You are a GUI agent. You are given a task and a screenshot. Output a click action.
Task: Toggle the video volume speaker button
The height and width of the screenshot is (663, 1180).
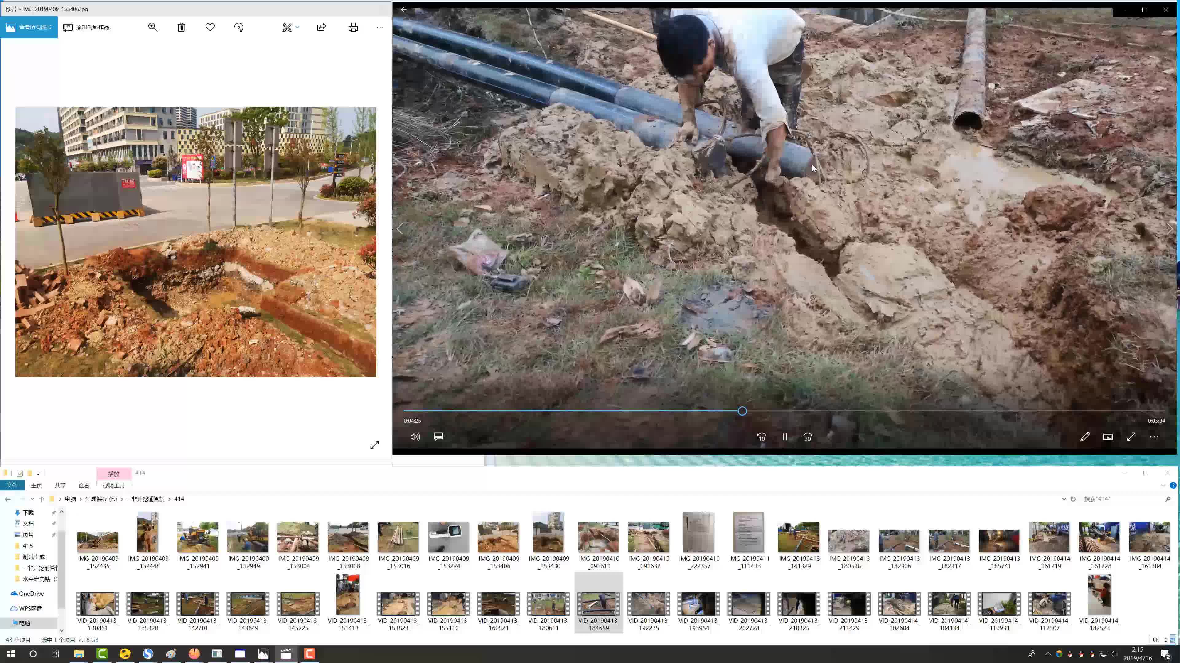pyautogui.click(x=415, y=436)
